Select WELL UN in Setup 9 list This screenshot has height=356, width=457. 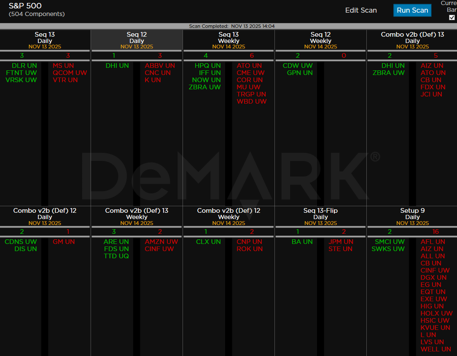coord(435,349)
